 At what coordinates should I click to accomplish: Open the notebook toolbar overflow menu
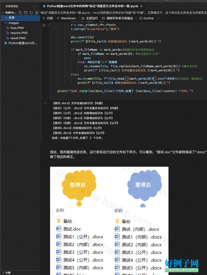click(159, 18)
